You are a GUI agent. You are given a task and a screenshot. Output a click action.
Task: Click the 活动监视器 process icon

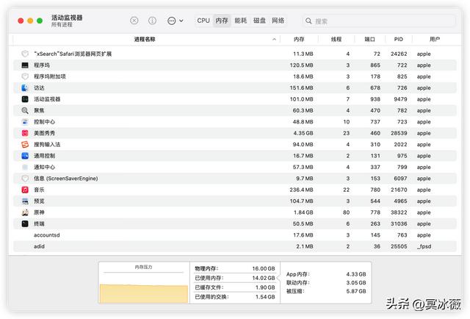pyautogui.click(x=25, y=99)
